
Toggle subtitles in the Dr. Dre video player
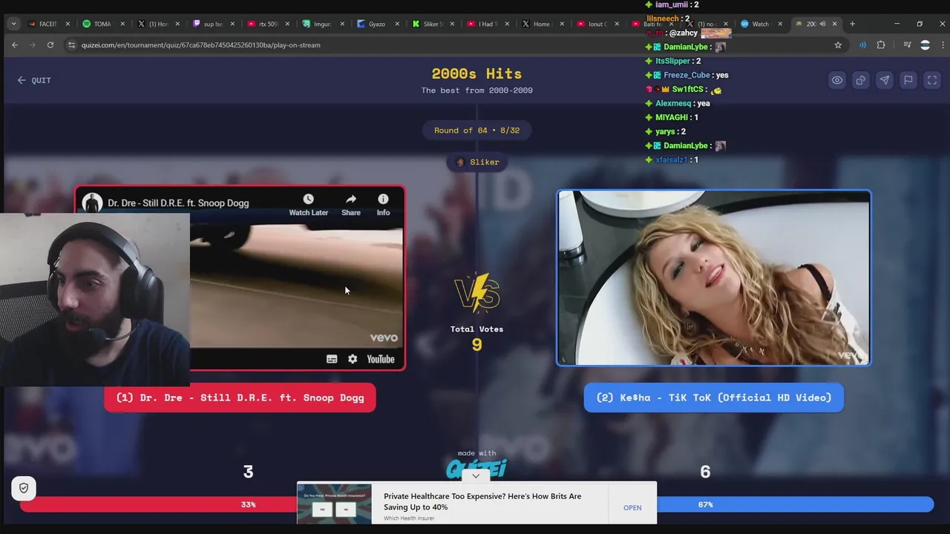pyautogui.click(x=332, y=359)
